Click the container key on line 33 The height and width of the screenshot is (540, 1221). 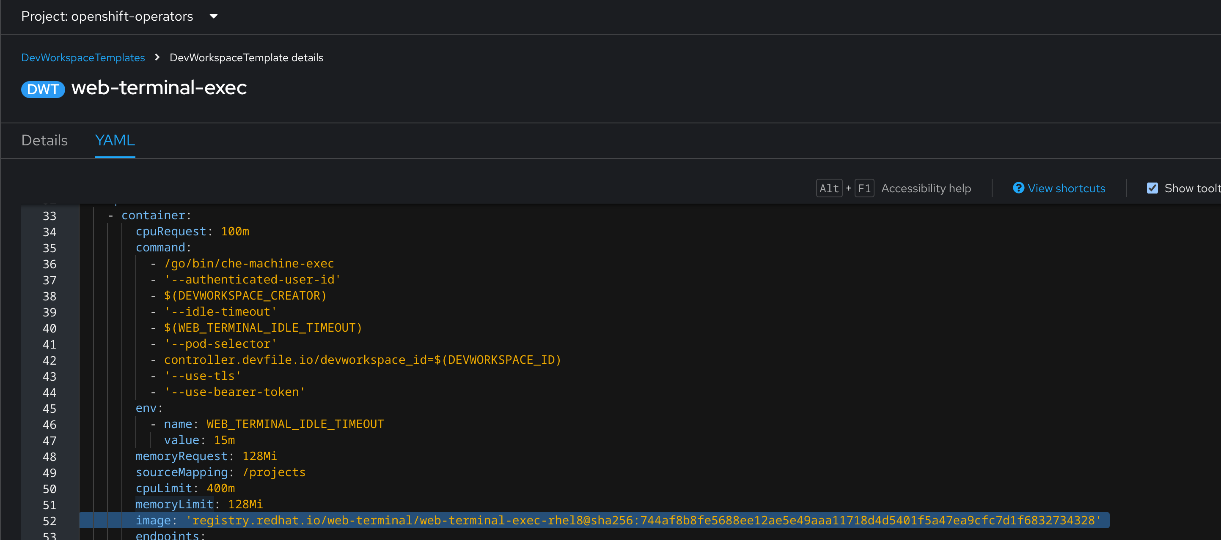[153, 215]
